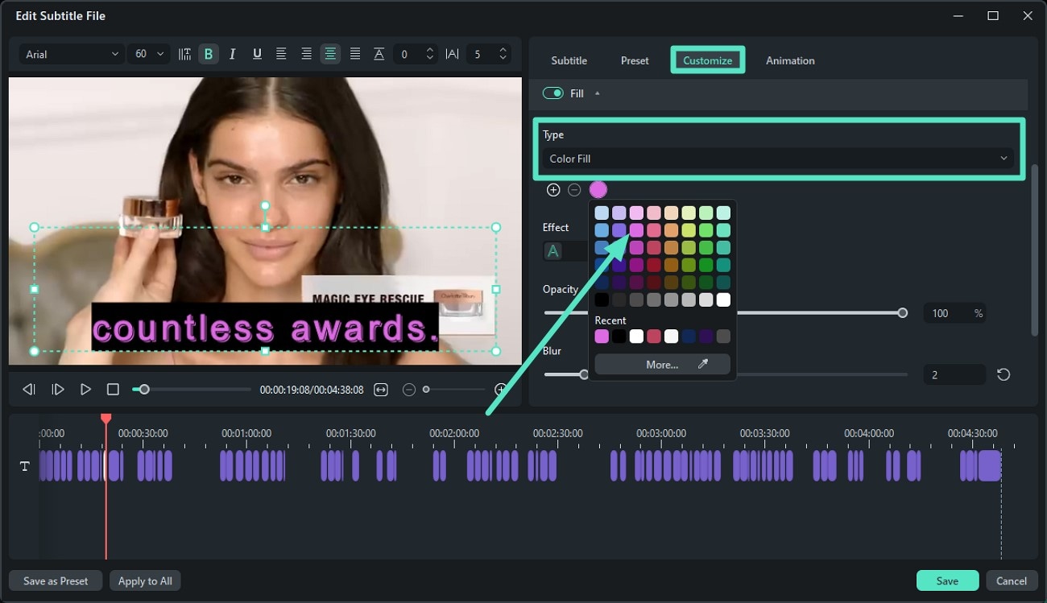Click the 'countless awards.' subtitle in the preview
This screenshot has height=603, width=1047.
pos(266,328)
